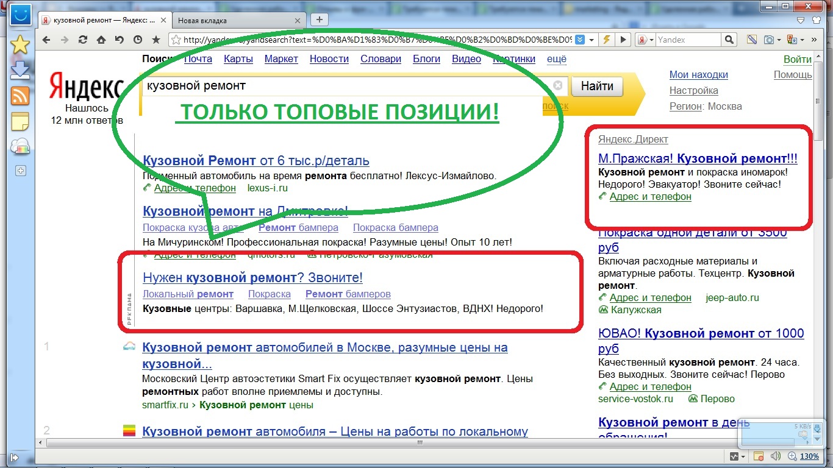833x468 pixels.
Task: Open Видео in Yandex navigation
Action: [467, 58]
